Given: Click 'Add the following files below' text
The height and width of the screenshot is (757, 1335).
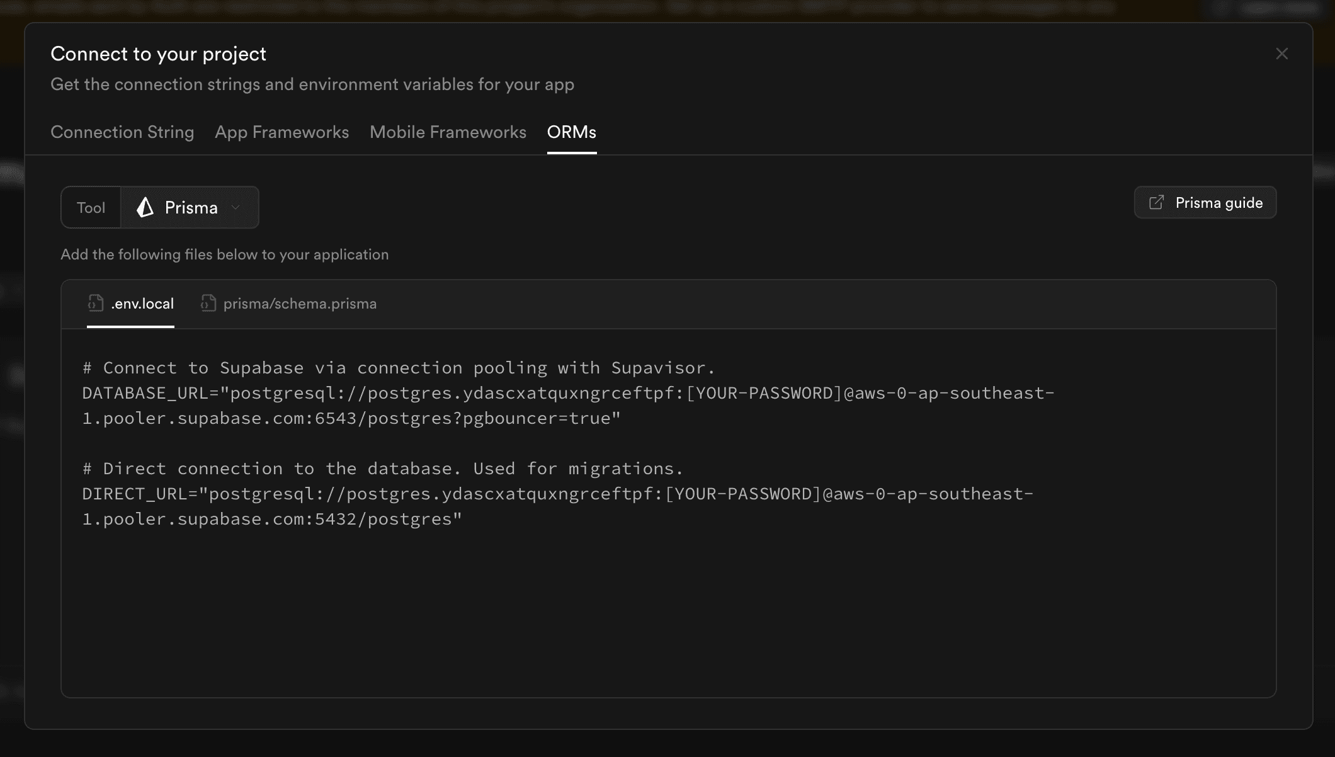Looking at the screenshot, I should [x=224, y=254].
